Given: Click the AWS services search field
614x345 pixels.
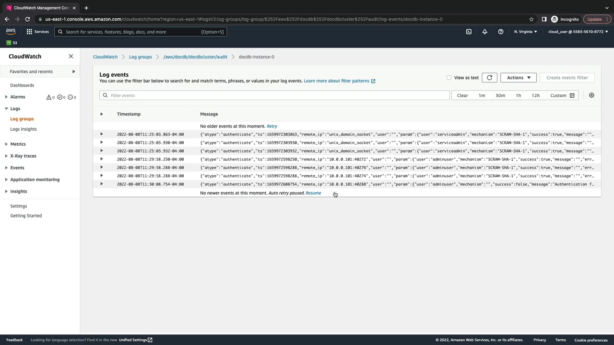Looking at the screenshot, I should click(141, 32).
